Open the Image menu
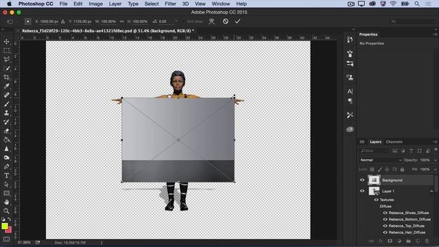Screen dimensions: 439x247 point(95,4)
